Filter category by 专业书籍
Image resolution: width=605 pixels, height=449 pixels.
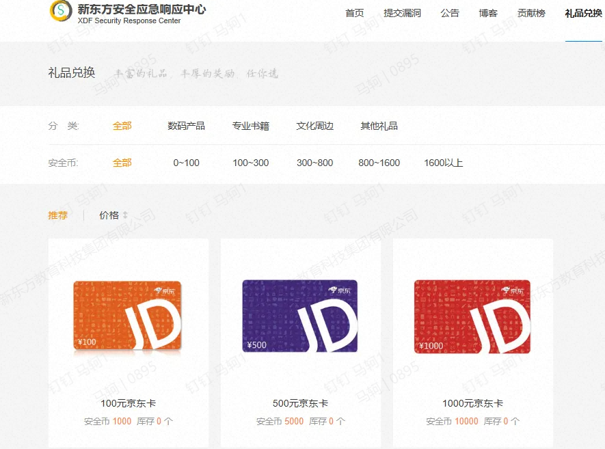coord(250,126)
